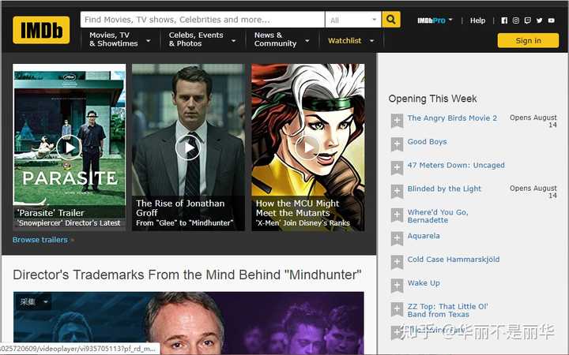This screenshot has width=569, height=355.
Task: Click the Sign in button
Action: tap(528, 40)
